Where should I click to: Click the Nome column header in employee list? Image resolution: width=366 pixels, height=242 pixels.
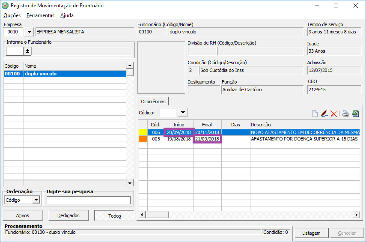(x=75, y=66)
